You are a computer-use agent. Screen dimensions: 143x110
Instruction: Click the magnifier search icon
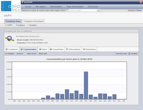pyautogui.click(x=99, y=10)
